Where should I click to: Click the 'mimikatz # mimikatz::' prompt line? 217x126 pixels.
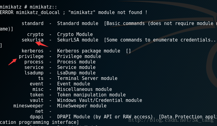(x=28, y=7)
